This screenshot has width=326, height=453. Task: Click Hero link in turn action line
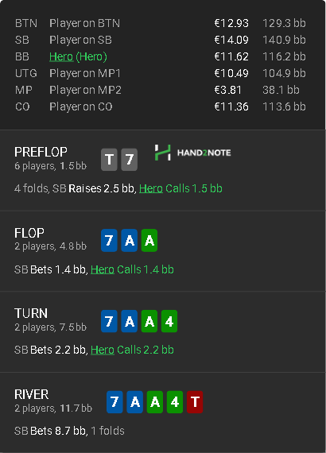pos(103,350)
